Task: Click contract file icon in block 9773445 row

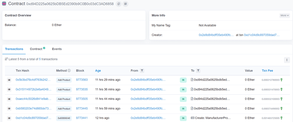Action: pos(192,108)
